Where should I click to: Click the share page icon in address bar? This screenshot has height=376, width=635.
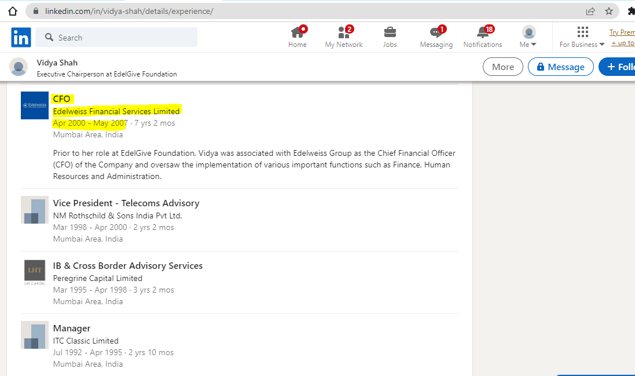click(x=590, y=12)
